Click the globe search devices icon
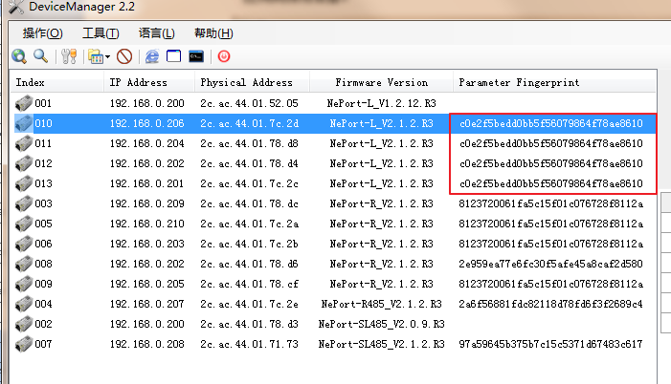This screenshot has width=671, height=384. point(19,56)
